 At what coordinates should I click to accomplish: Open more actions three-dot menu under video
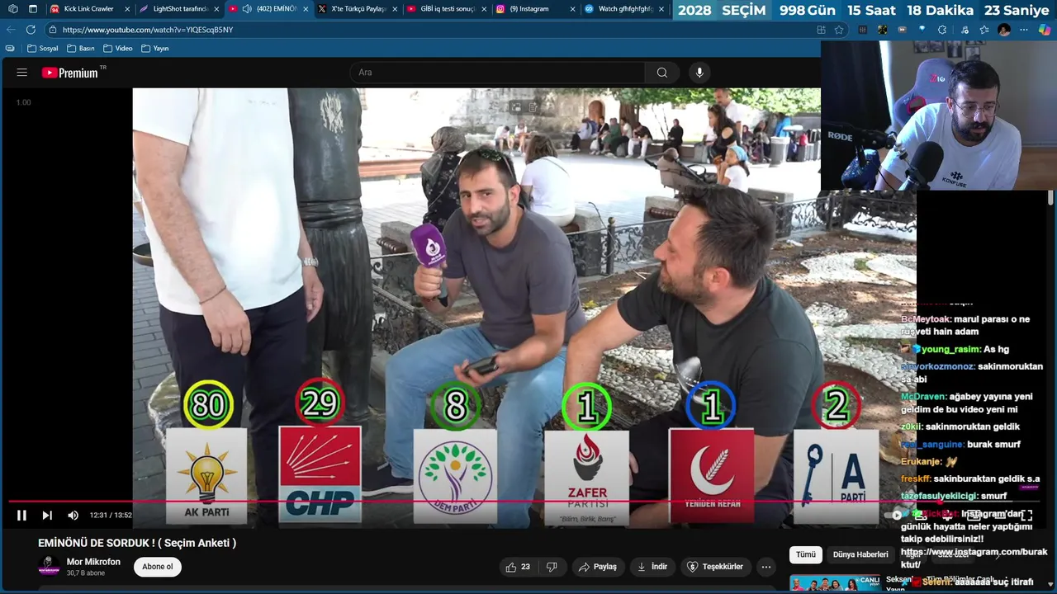click(766, 567)
